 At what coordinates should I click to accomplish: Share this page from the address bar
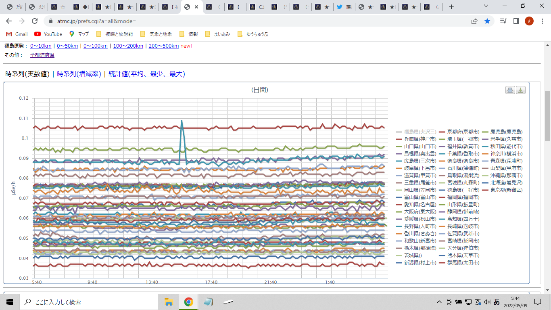pos(474,21)
